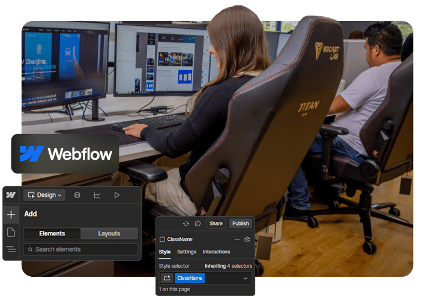This screenshot has width=434, height=296.
Task: Click the '4 selectors' inheriting link
Action: click(x=240, y=266)
